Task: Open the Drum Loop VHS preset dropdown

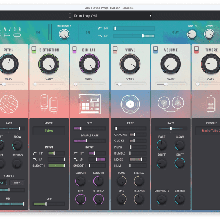Action: [113, 16]
